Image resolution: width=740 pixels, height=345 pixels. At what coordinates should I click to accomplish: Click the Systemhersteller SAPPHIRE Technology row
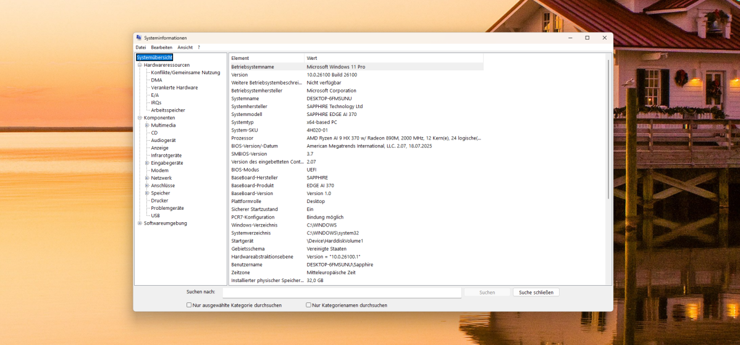pyautogui.click(x=356, y=107)
